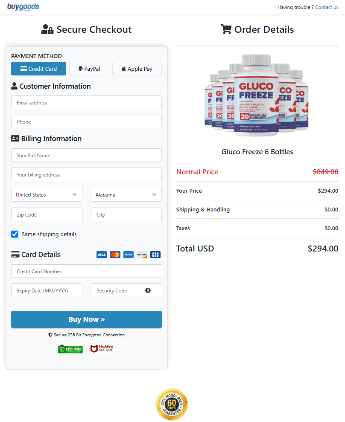
Task: Click the 60 days money back seal
Action: click(172, 404)
